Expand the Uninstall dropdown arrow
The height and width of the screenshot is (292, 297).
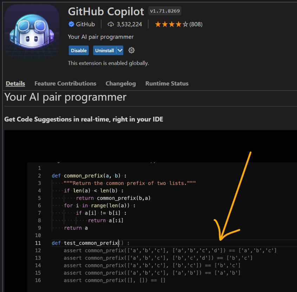120,50
